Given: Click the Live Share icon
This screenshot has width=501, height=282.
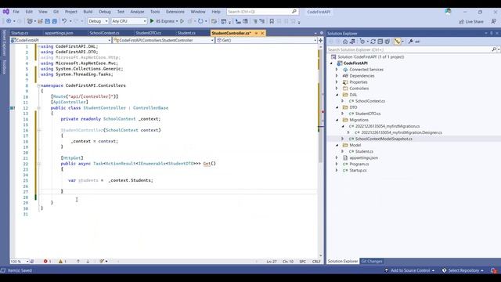Looking at the screenshot, I should click(461, 22).
